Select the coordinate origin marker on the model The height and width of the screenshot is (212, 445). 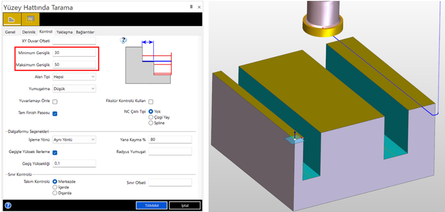pos(295,138)
